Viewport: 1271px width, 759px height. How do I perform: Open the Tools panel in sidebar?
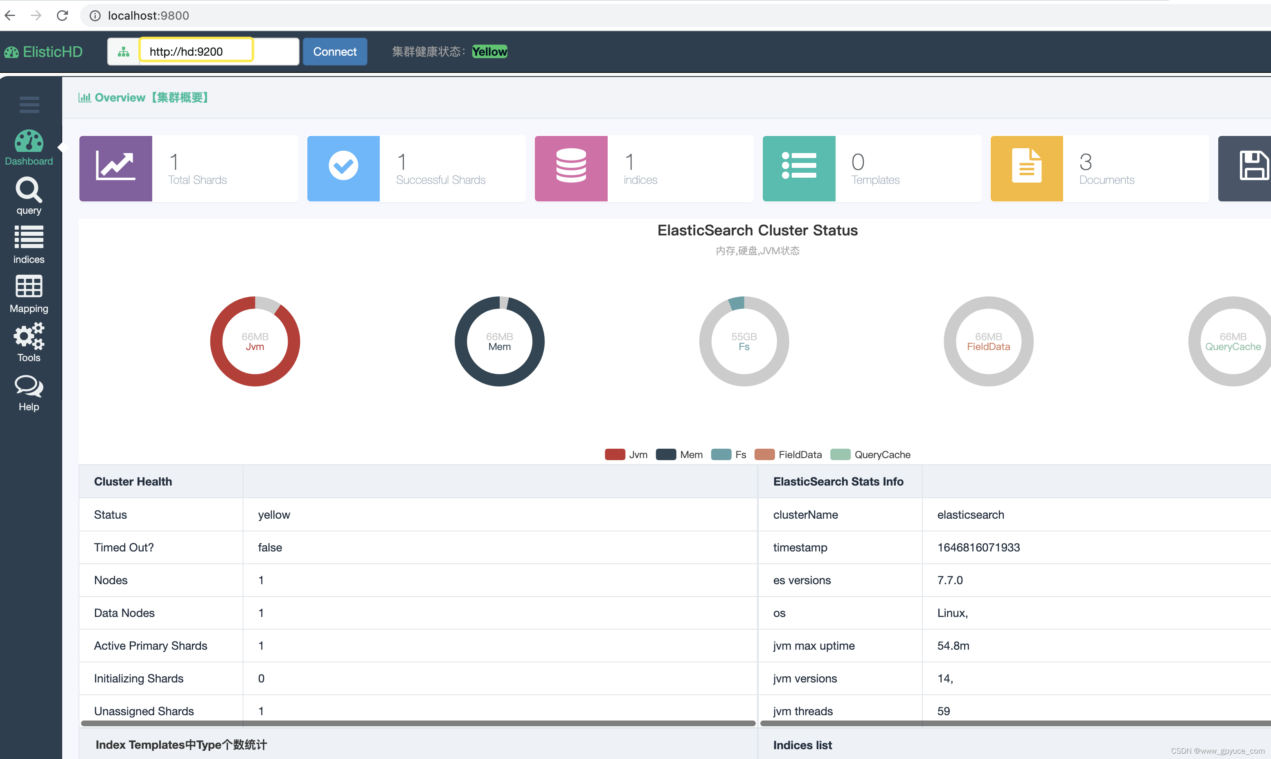[x=29, y=342]
